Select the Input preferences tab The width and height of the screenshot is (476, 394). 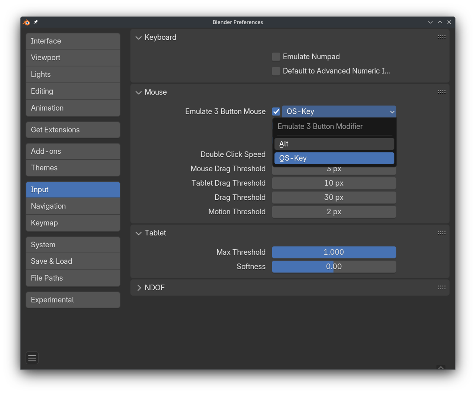pos(73,190)
